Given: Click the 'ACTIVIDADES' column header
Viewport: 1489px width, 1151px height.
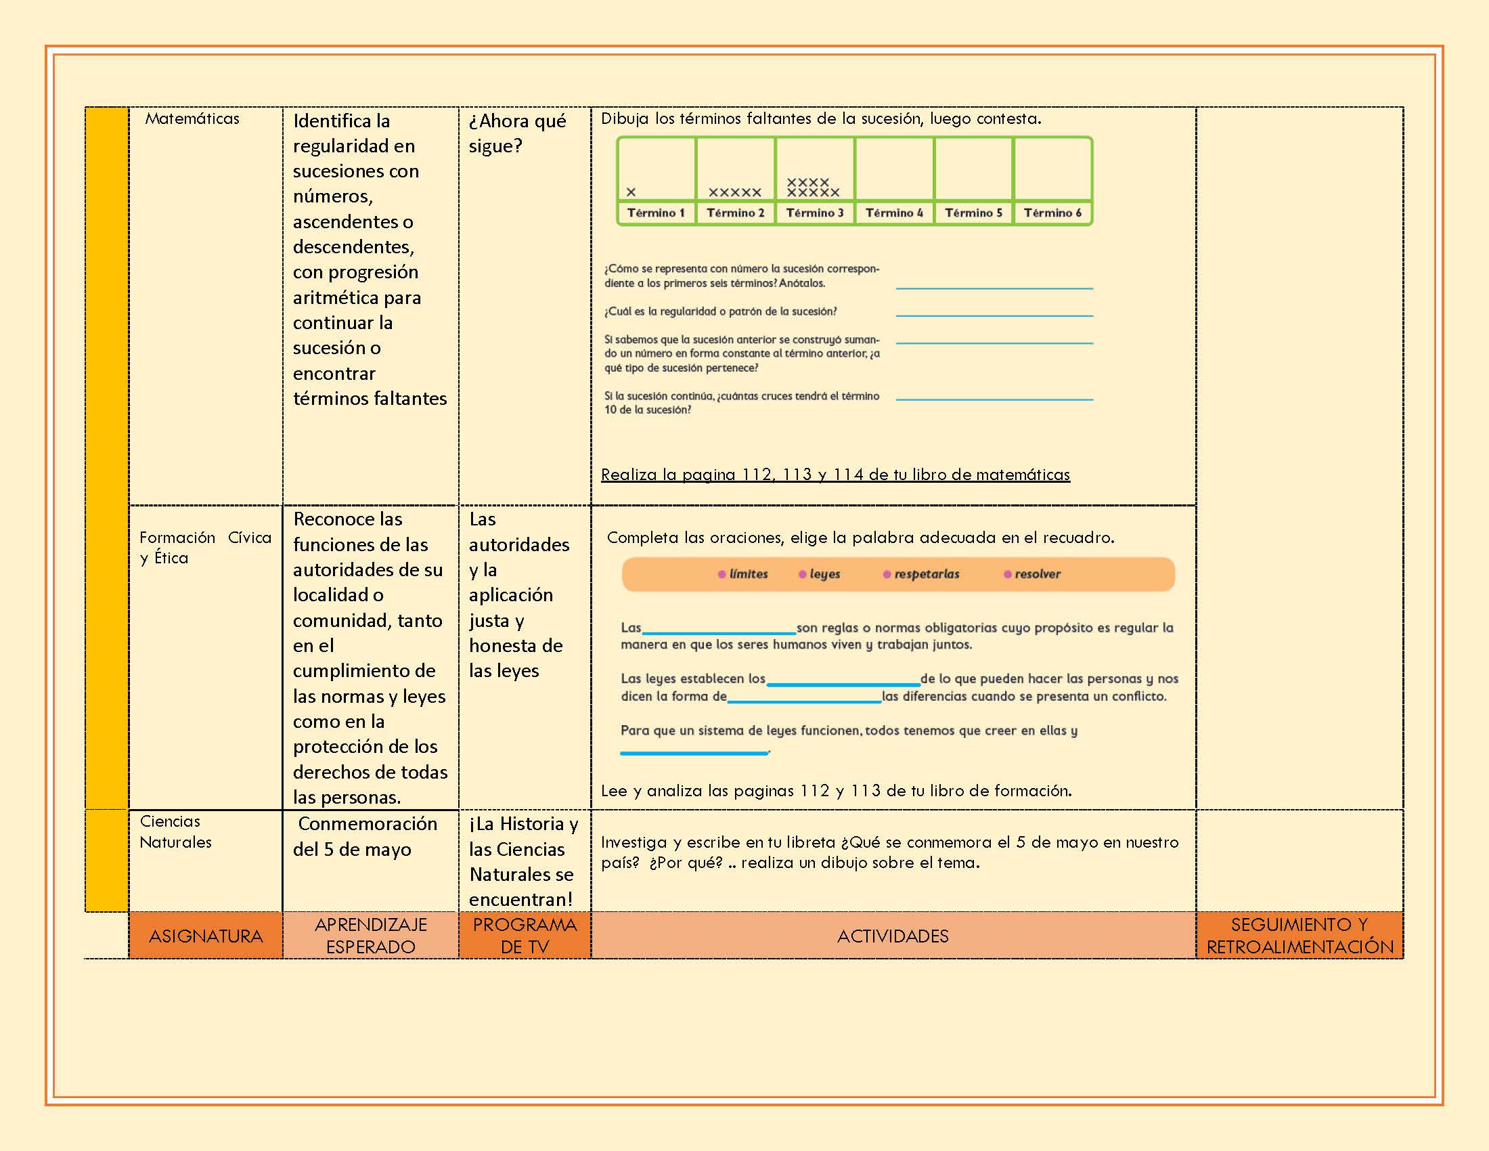Looking at the screenshot, I should 893,936.
